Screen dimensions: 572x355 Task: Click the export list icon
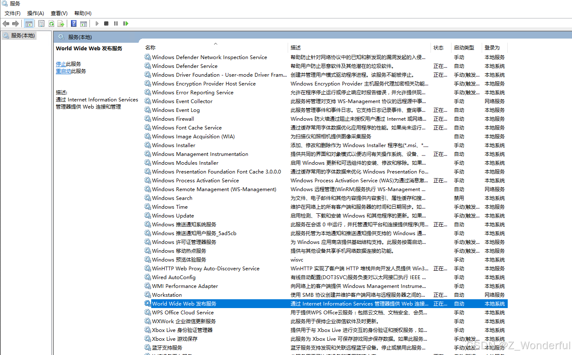click(x=61, y=23)
